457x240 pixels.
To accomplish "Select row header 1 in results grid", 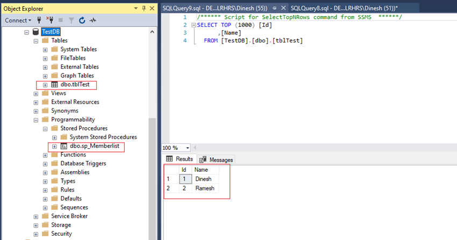I will 172,179.
